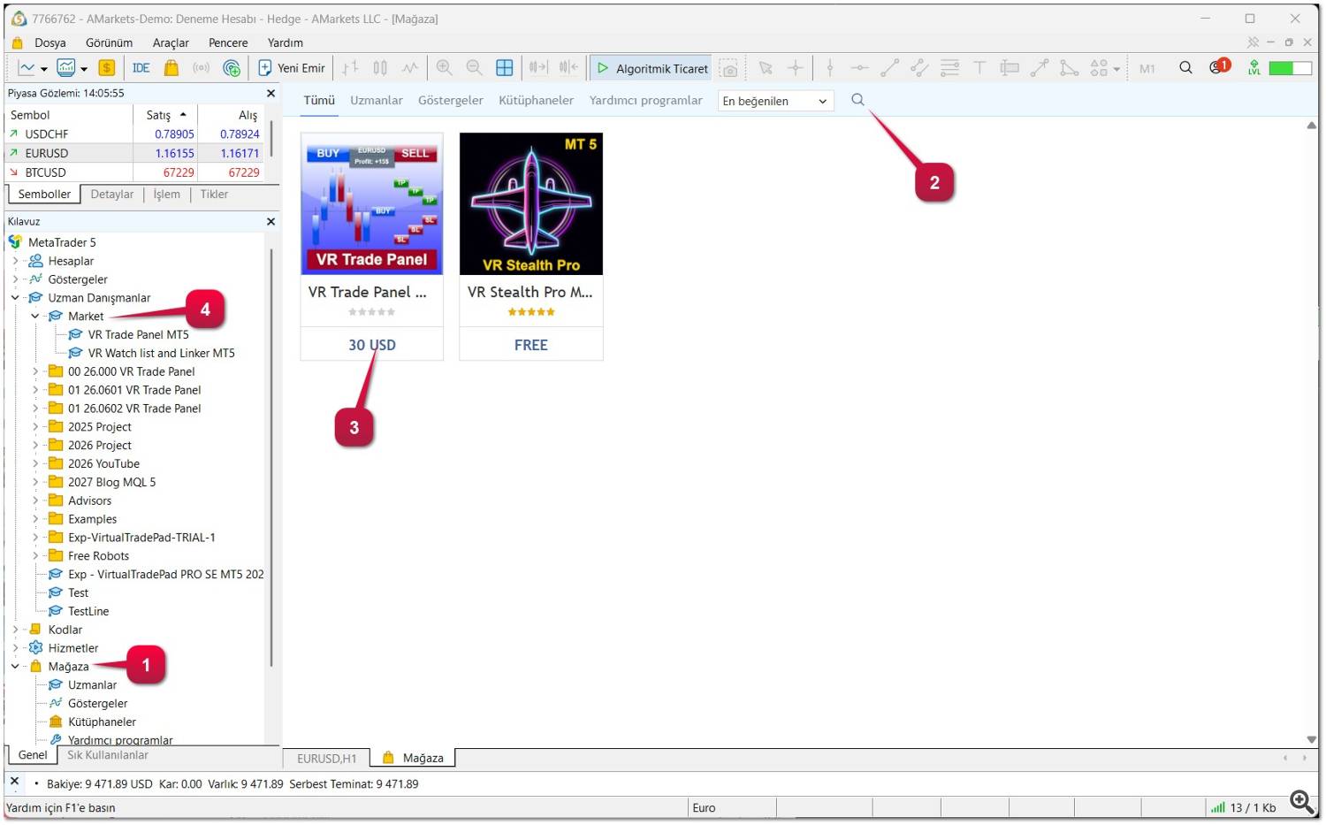This screenshot has height=825, width=1326.
Task: Zoom out on the chart
Action: [475, 68]
